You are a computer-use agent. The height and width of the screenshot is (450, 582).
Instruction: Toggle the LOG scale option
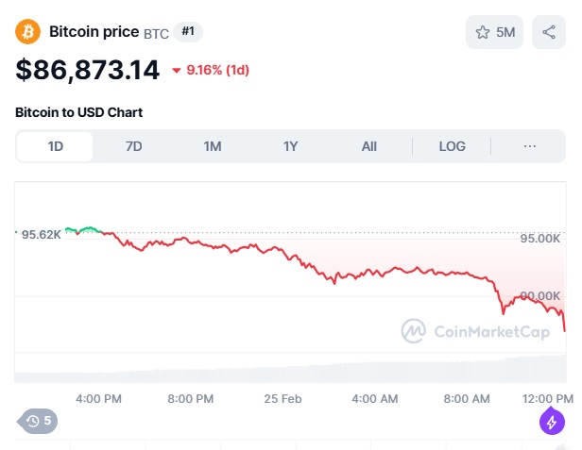coord(452,146)
